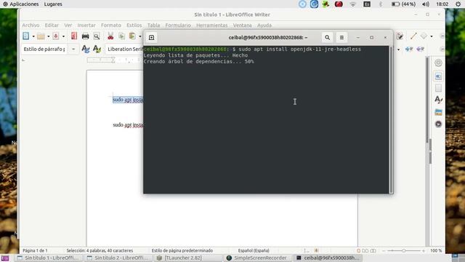Open the Lugares system menu
This screenshot has width=465, height=262.
(x=53, y=4)
